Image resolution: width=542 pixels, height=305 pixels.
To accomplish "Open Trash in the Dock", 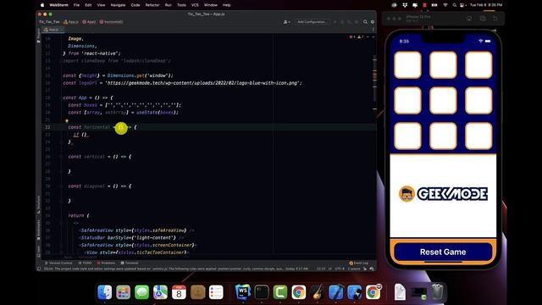I will click(x=437, y=292).
